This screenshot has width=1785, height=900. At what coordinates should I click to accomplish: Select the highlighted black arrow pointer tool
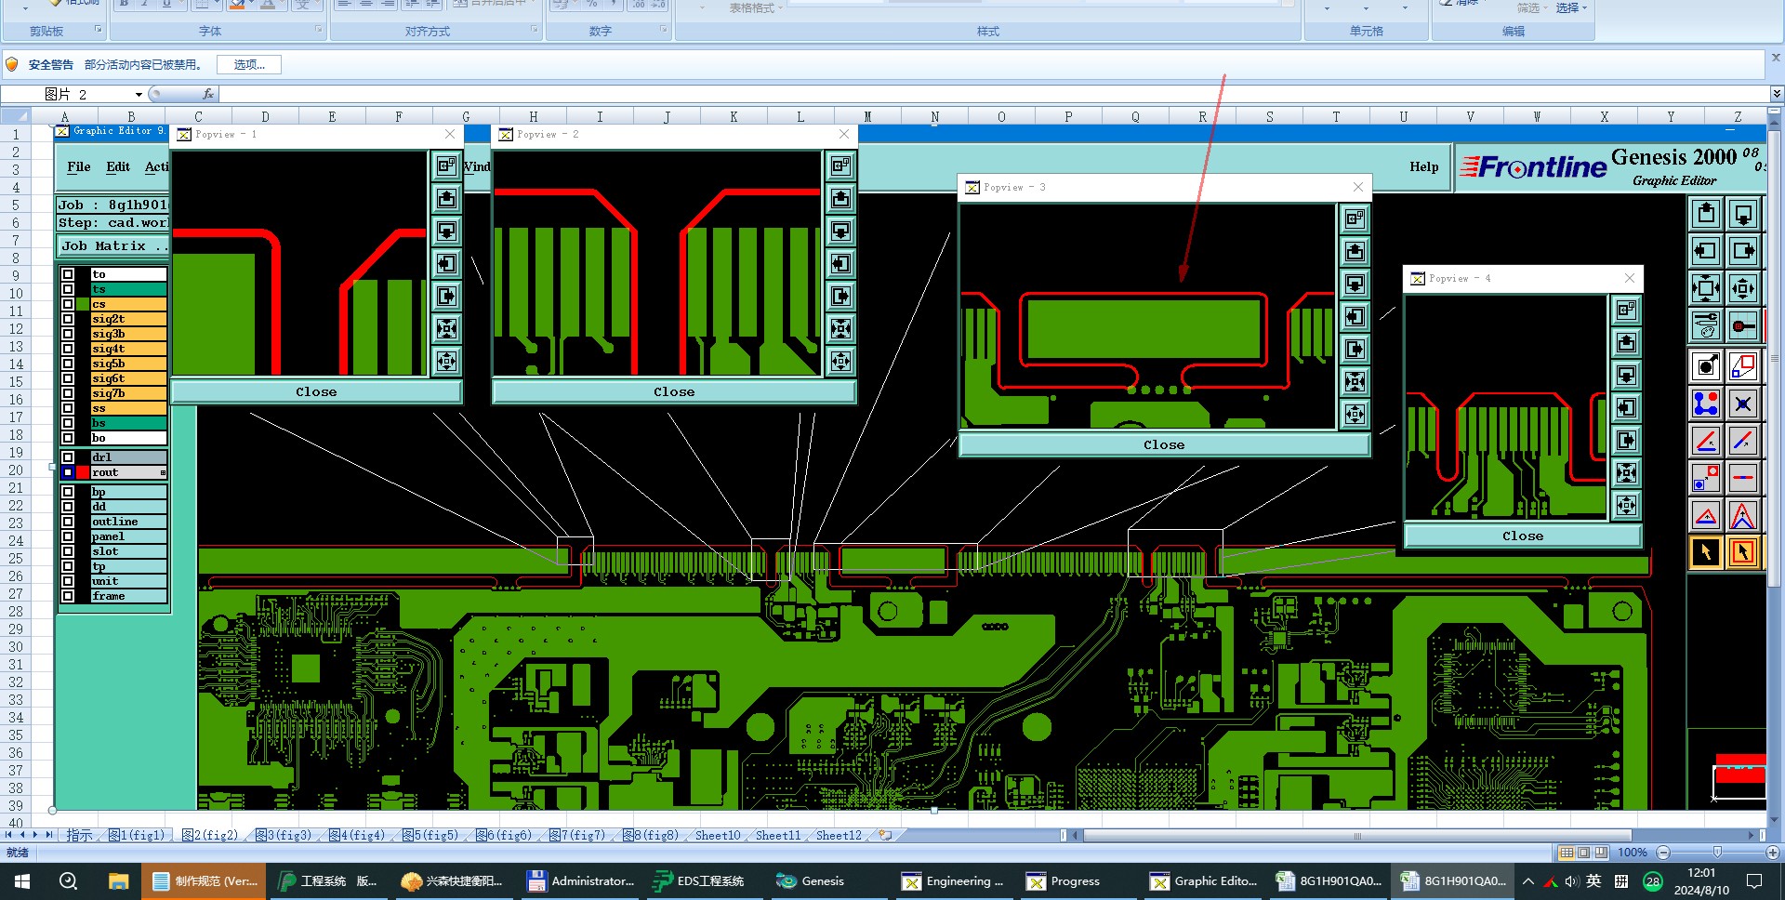(1706, 552)
